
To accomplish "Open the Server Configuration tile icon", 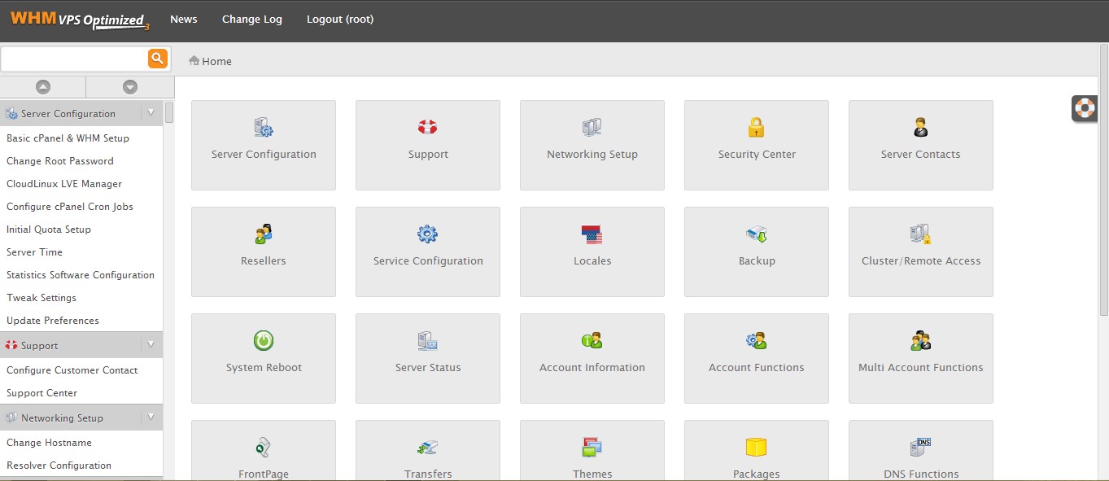I will click(x=264, y=128).
